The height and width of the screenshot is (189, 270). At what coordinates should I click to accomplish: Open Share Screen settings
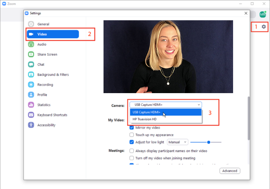47,54
